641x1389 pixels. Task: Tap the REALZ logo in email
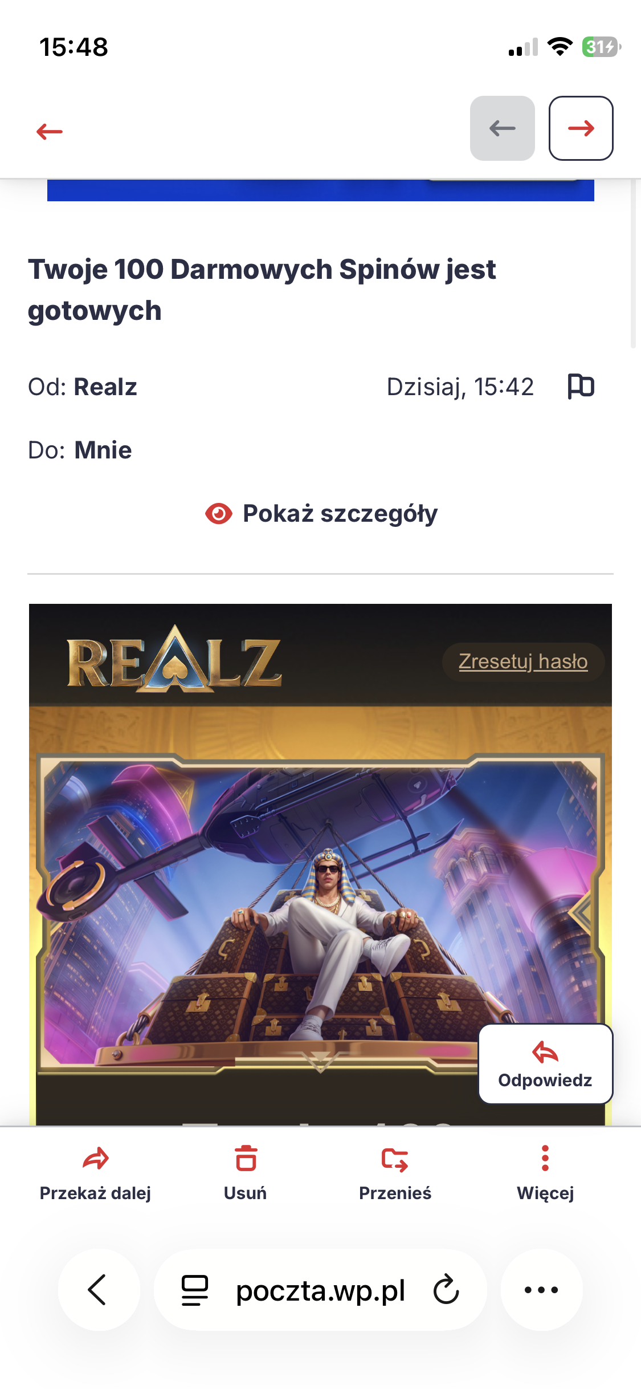(174, 660)
